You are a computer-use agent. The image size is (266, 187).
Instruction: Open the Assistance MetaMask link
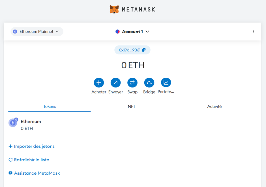34,173
